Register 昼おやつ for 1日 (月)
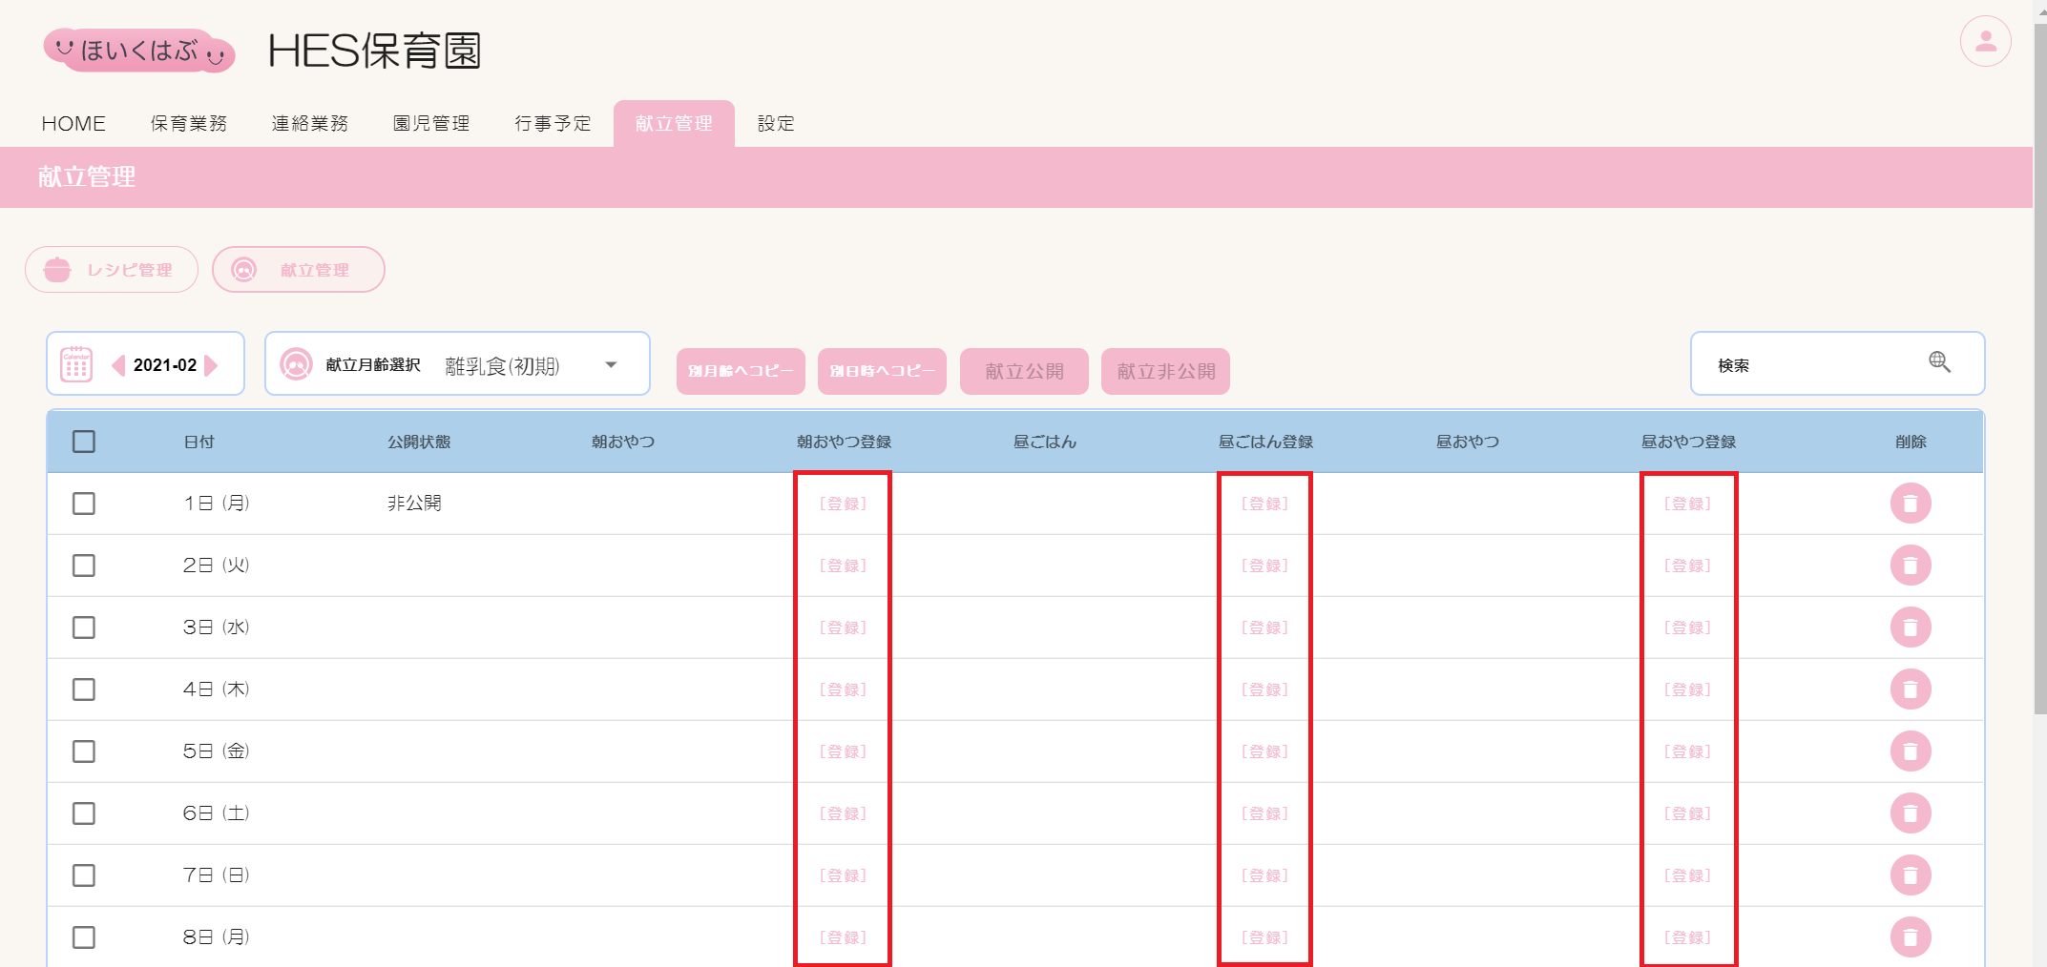 coord(1687,504)
